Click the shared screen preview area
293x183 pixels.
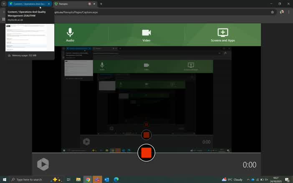click(146, 99)
